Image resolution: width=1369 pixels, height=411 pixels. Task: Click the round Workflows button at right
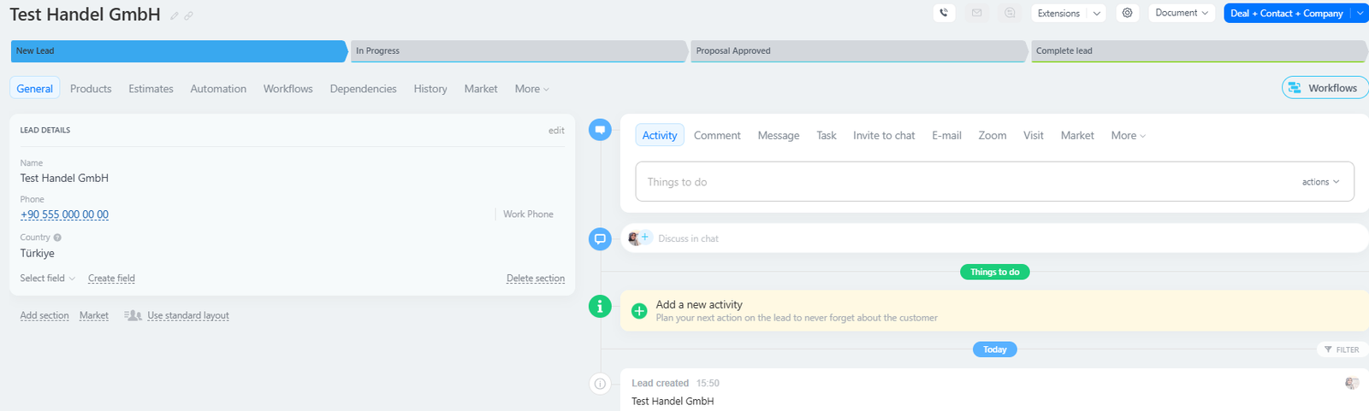click(x=1325, y=88)
